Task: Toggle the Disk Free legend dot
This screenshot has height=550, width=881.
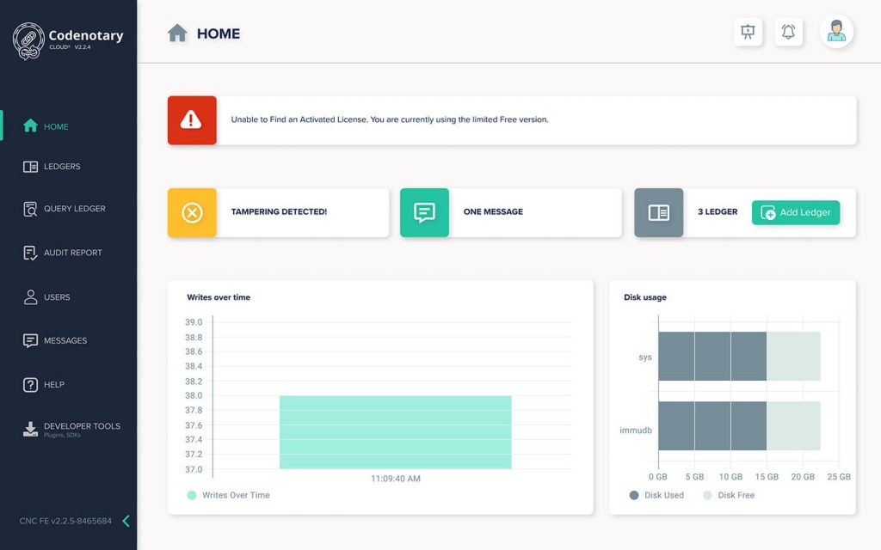Action: [x=707, y=495]
